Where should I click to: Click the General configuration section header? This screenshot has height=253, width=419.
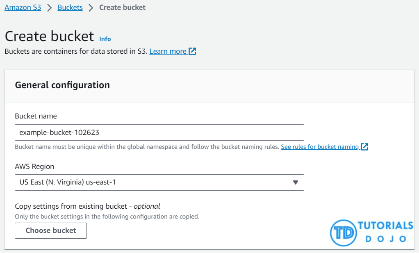[62, 85]
